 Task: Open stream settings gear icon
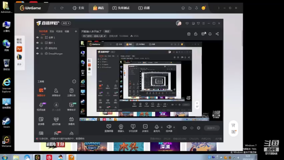coord(198,128)
